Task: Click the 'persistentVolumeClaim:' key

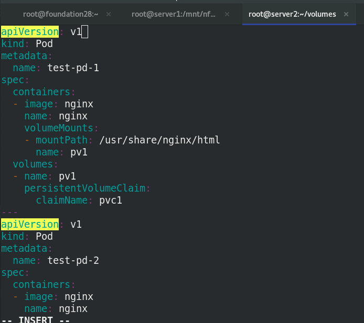Action: 87,188
